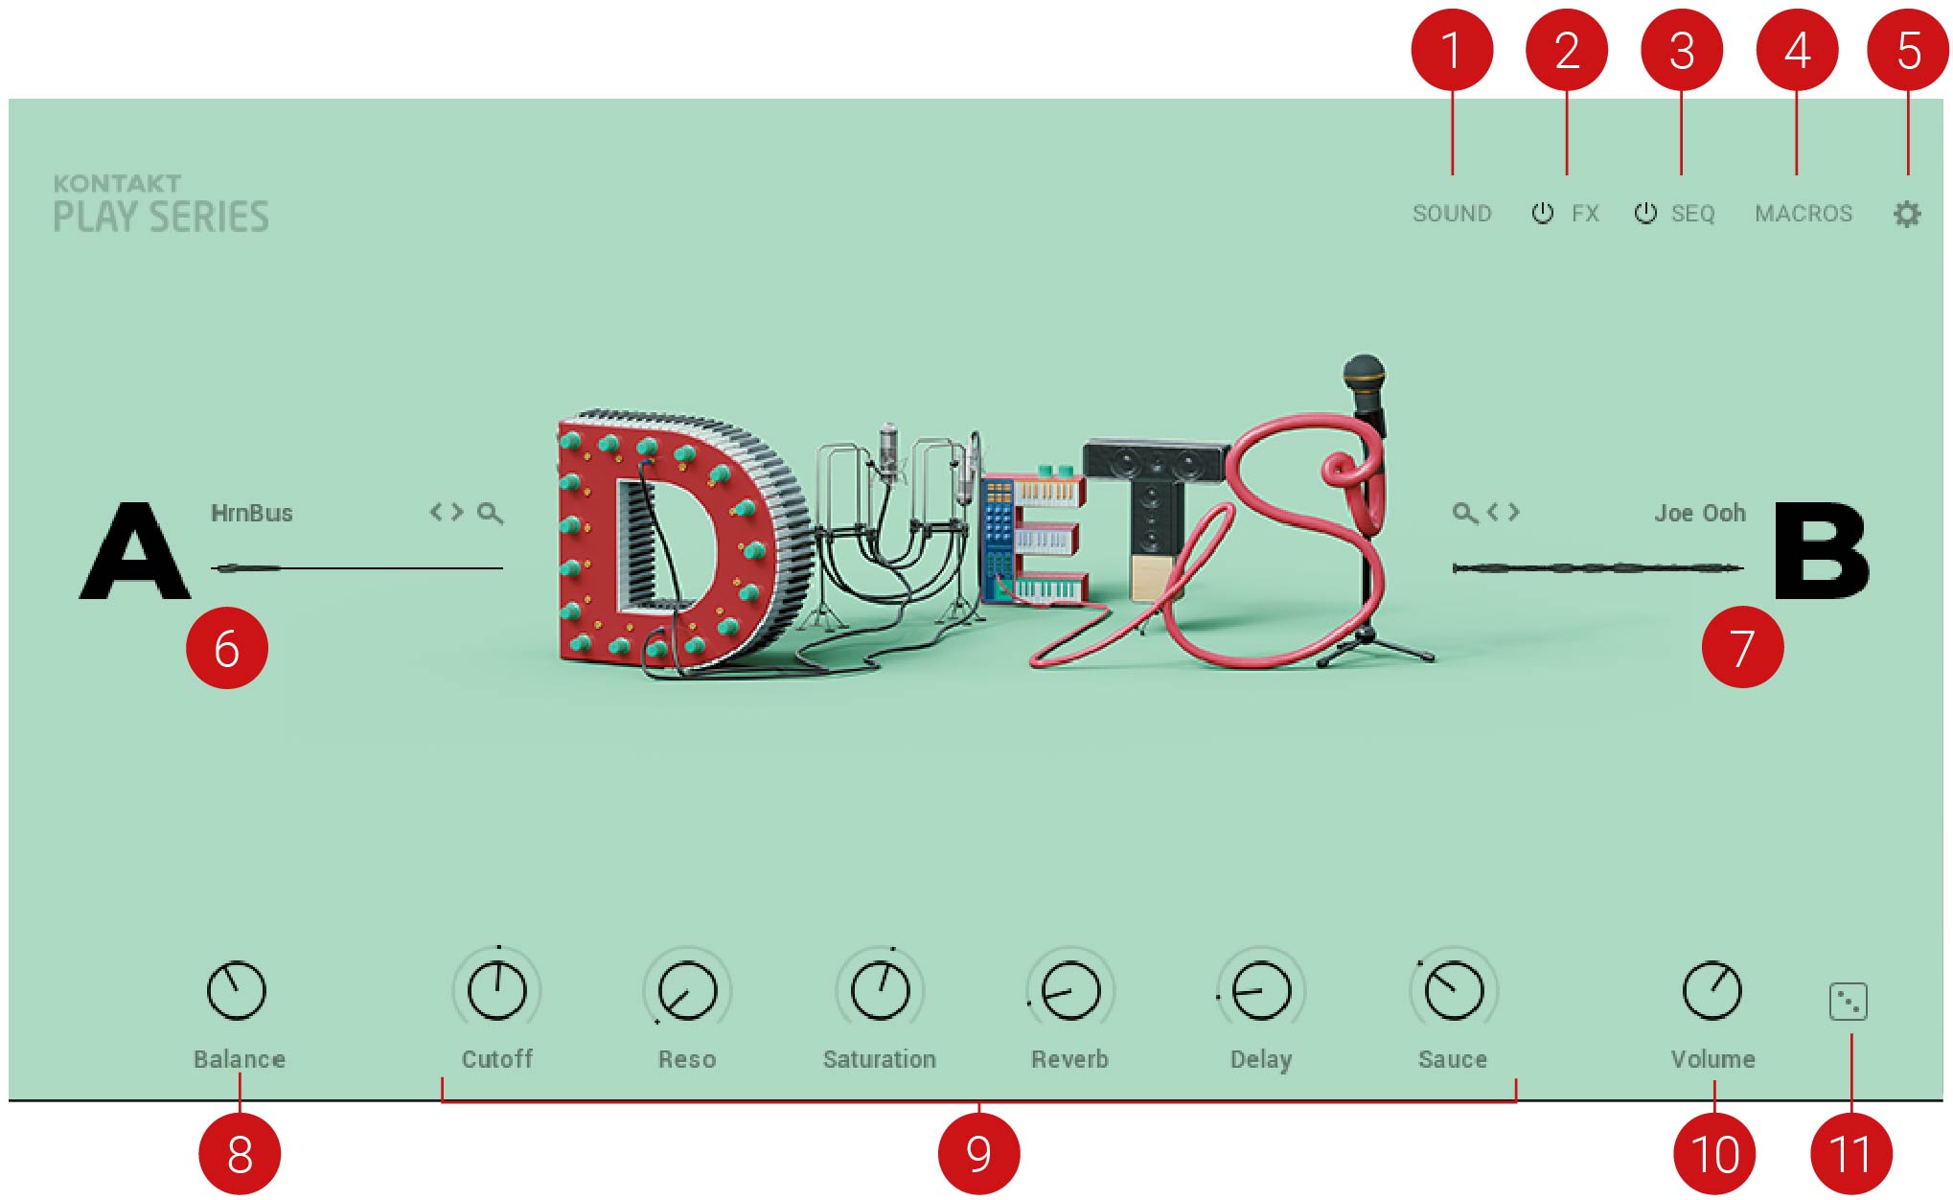Open sound browser magnifier for layer B
The image size is (1953, 1200).
point(1463,514)
